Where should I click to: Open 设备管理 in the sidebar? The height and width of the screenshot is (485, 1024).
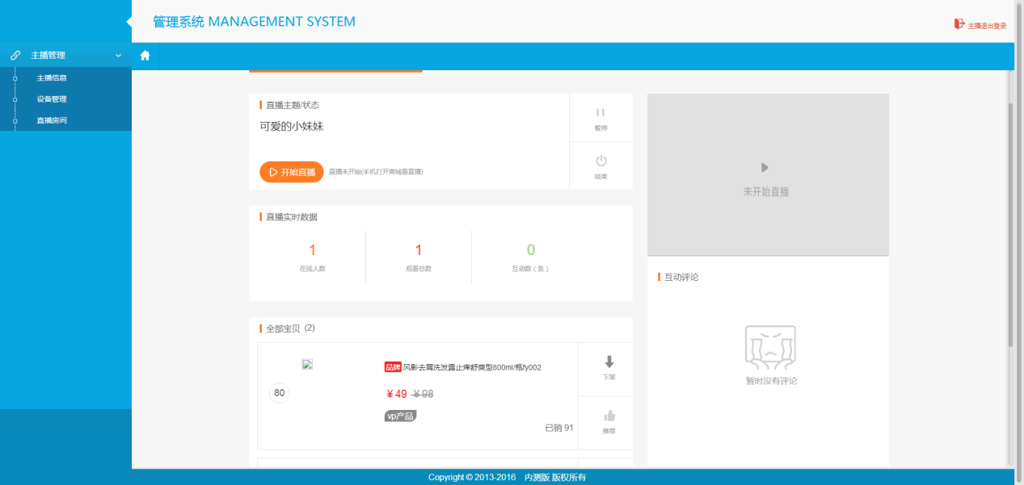pos(52,99)
